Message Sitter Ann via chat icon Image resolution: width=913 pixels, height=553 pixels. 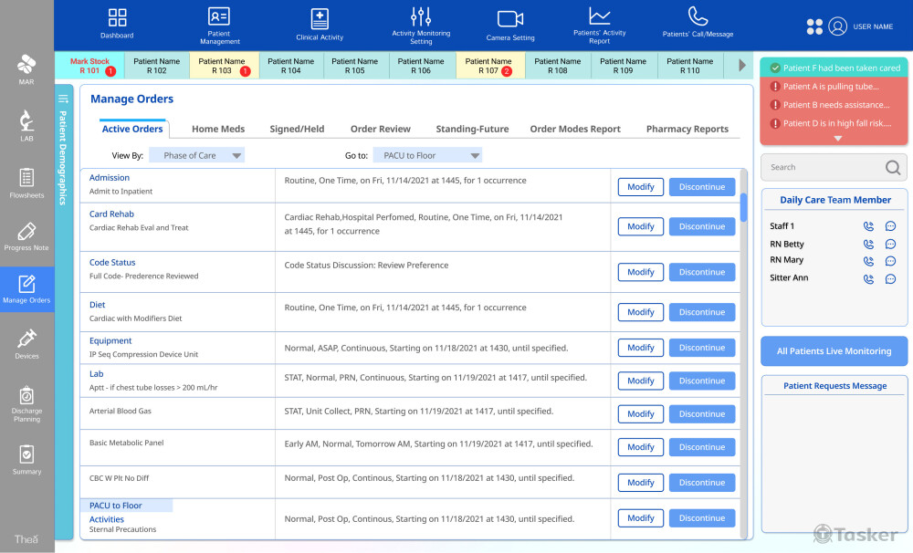pos(891,279)
